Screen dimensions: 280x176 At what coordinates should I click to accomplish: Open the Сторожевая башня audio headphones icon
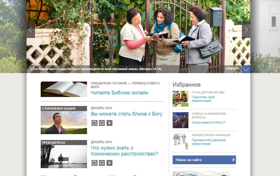(x=102, y=123)
